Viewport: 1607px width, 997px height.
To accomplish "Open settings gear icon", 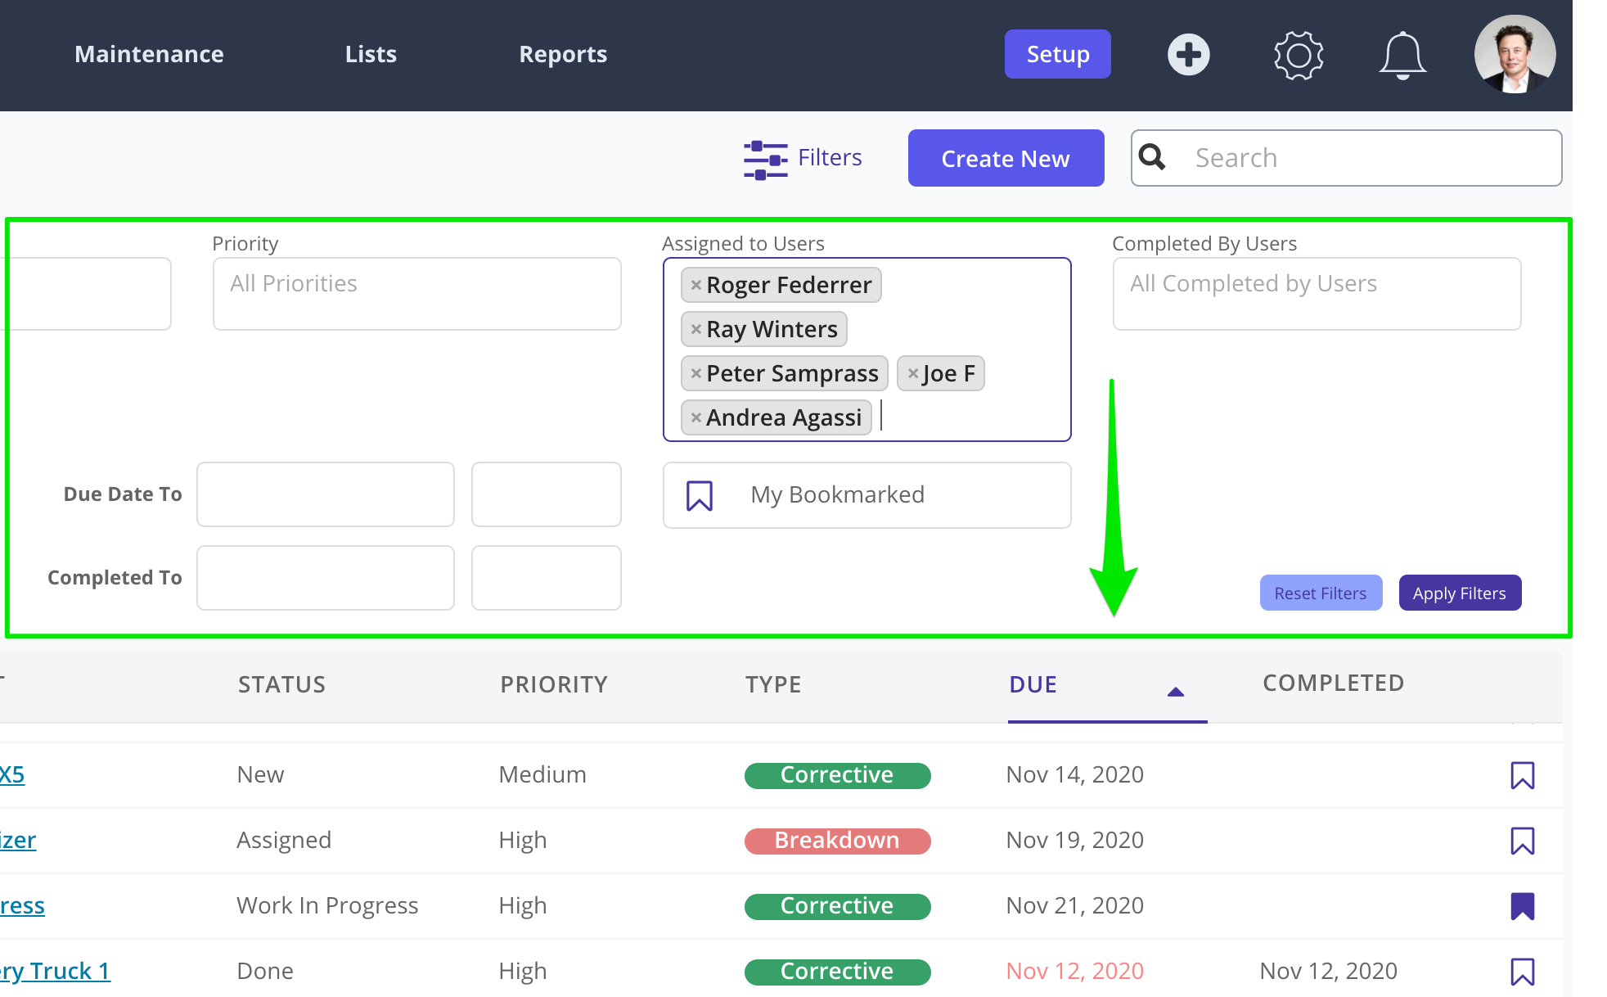I will 1298,55.
